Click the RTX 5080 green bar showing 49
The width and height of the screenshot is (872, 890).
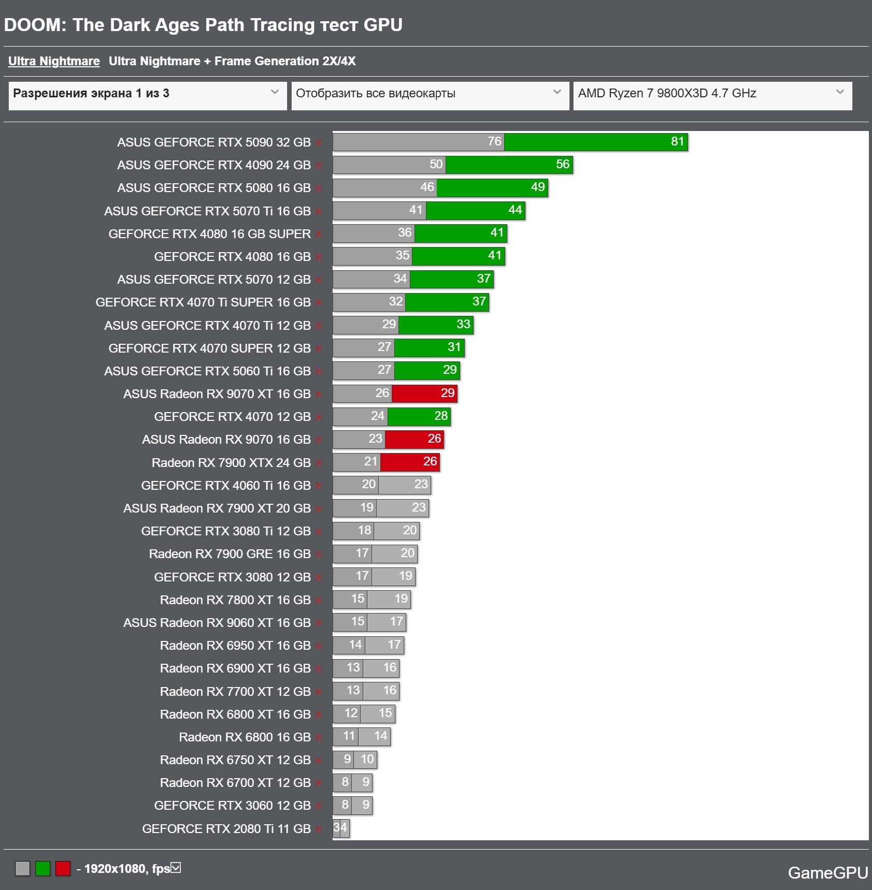[x=492, y=187]
